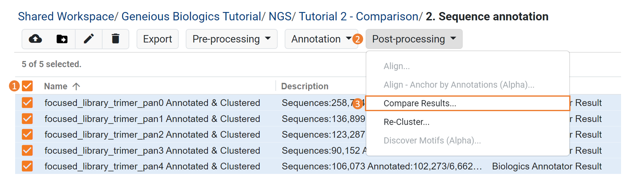Click the Name column sort arrow
The width and height of the screenshot is (630, 177).
[76, 86]
